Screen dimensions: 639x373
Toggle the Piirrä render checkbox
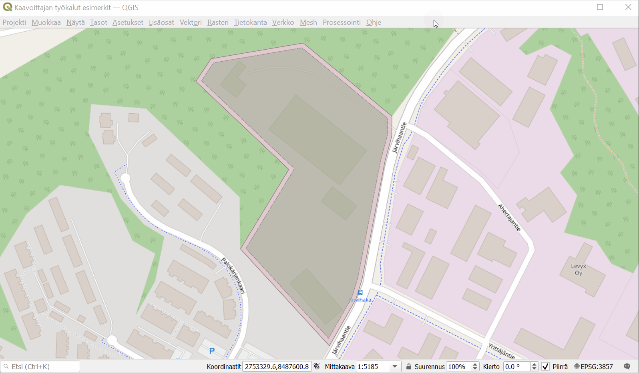point(545,367)
